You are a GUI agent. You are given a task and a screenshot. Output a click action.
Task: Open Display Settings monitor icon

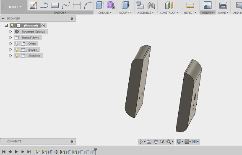(x=179, y=142)
